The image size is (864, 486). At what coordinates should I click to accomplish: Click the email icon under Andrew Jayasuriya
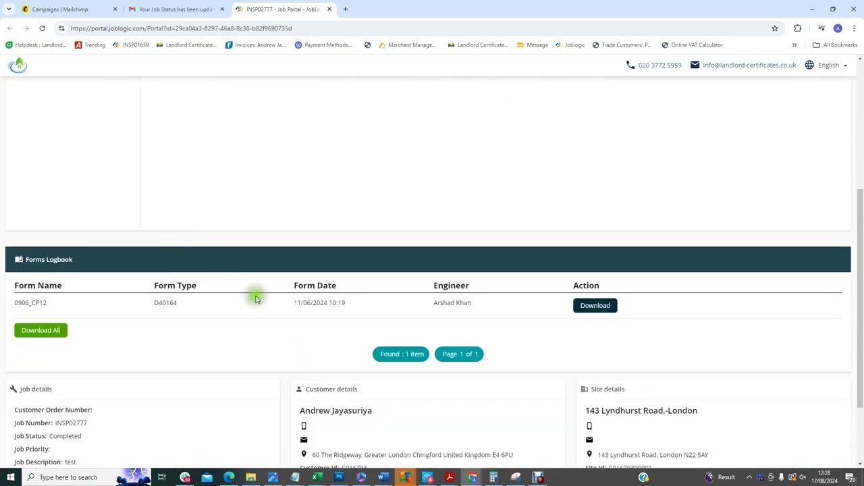point(304,440)
